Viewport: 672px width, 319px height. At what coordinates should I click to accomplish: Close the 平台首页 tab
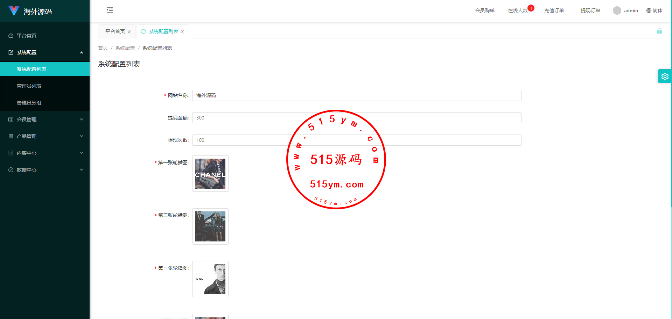[129, 32]
